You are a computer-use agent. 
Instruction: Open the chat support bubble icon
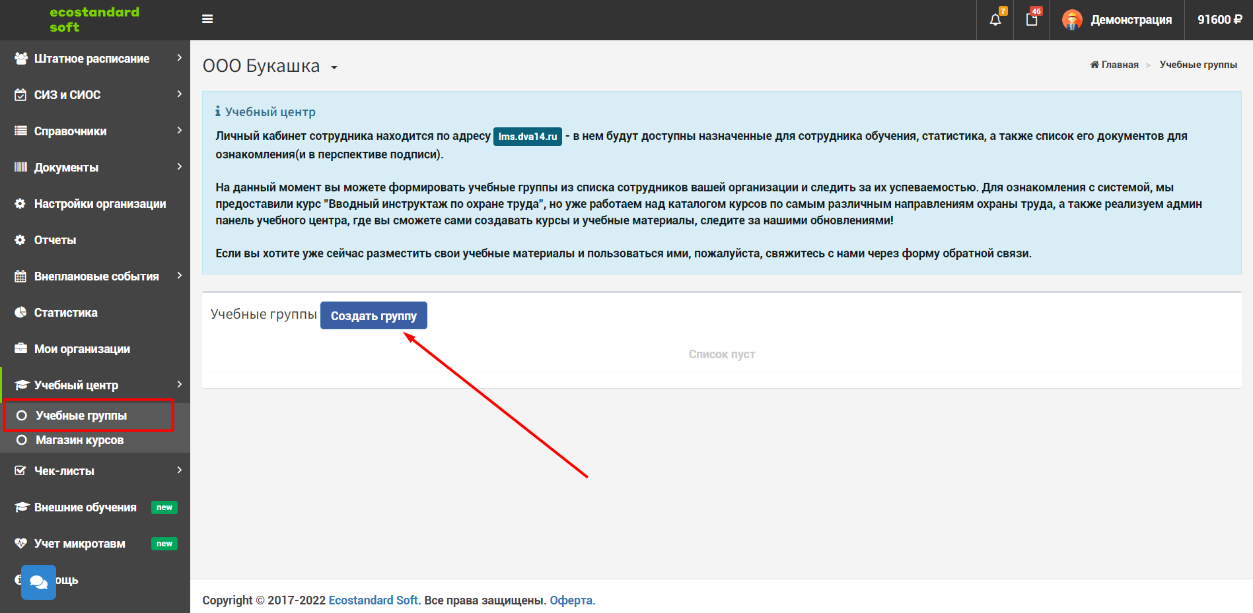coord(38,582)
